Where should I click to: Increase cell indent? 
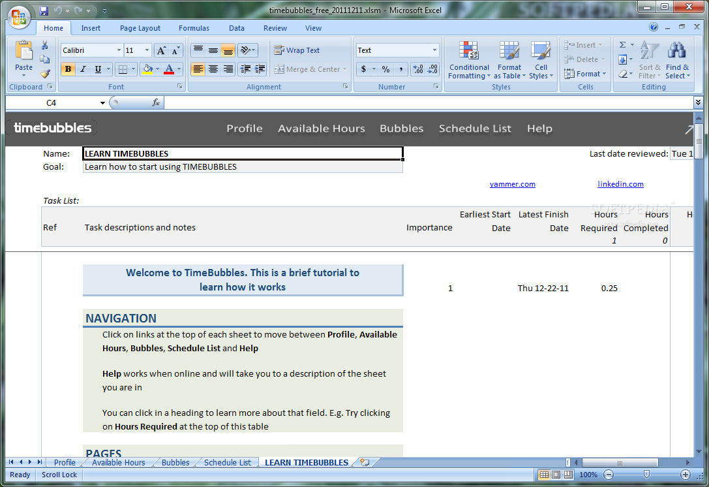[260, 69]
